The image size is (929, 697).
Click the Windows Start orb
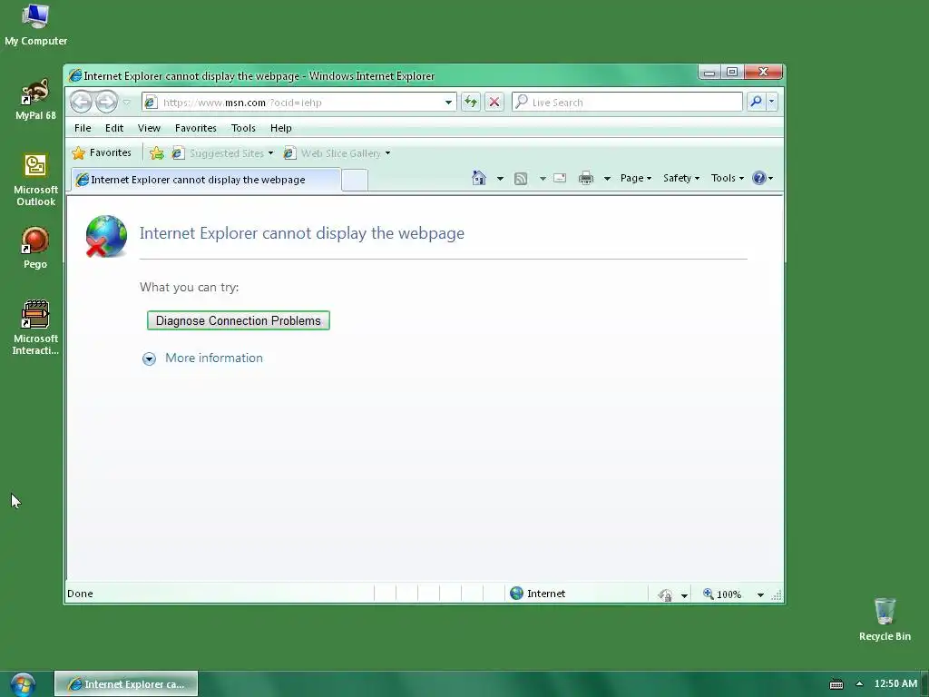click(x=23, y=684)
